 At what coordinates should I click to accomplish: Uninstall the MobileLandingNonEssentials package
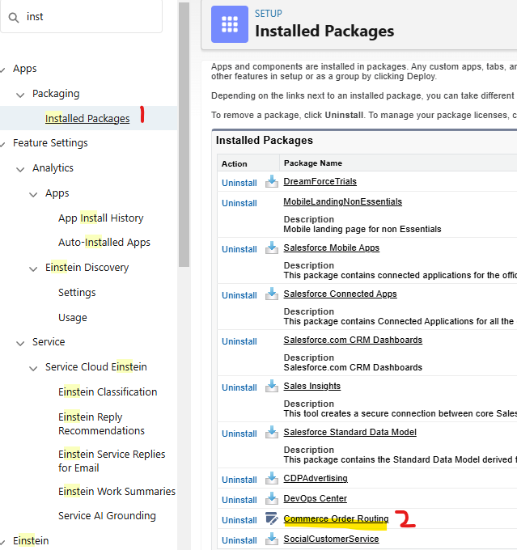coord(239,203)
